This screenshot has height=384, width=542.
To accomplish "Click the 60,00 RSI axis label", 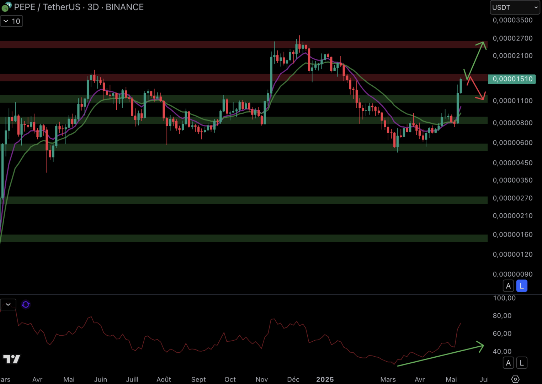I will pyautogui.click(x=502, y=334).
